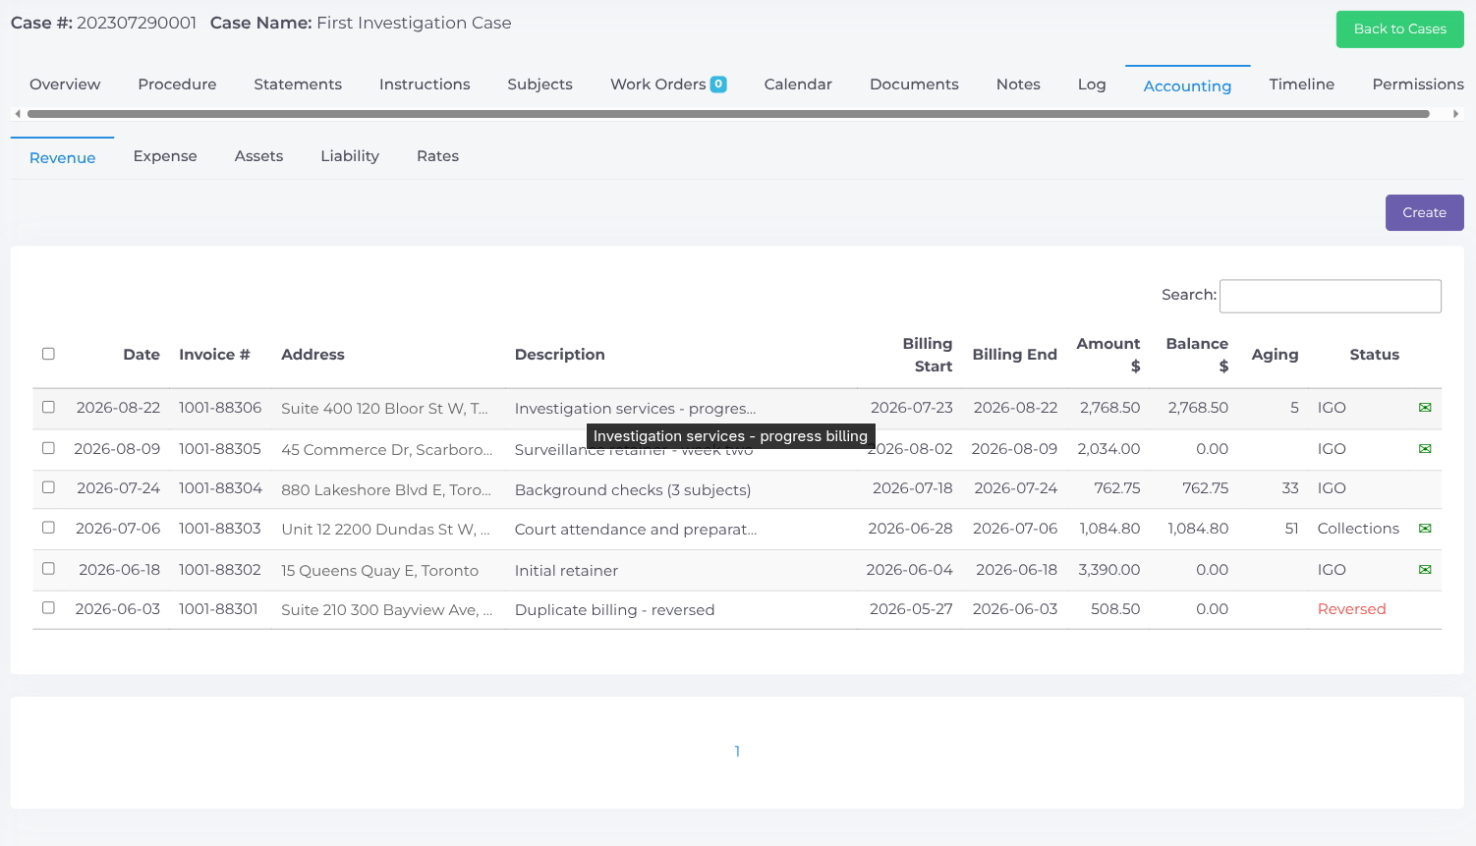This screenshot has height=846, width=1476.
Task: Open the Liability sub-tab
Action: click(x=350, y=156)
